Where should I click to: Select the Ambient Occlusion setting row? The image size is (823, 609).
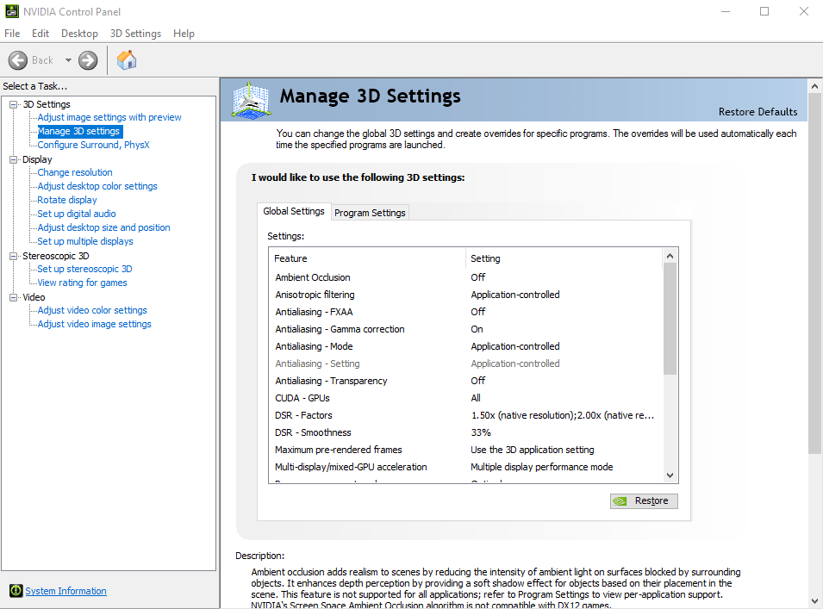click(x=313, y=277)
